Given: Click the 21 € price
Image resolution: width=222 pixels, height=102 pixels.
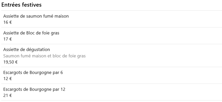Looking at the screenshot, I should (x=7, y=96).
